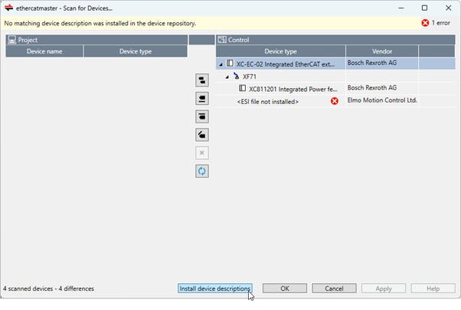Collapse the XC-EC-02 tree node
The height and width of the screenshot is (310, 461).
click(x=221, y=64)
